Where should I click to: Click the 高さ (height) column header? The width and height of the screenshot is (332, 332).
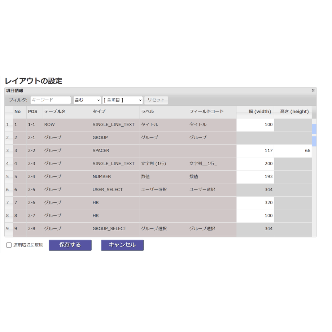(x=293, y=112)
